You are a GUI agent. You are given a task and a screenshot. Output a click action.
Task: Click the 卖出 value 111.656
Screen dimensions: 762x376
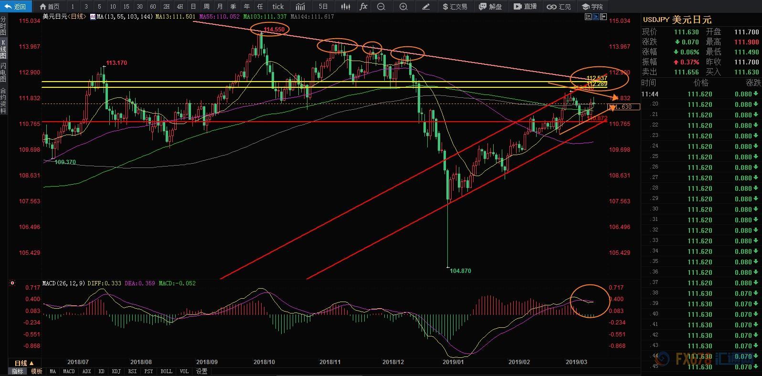(x=686, y=72)
